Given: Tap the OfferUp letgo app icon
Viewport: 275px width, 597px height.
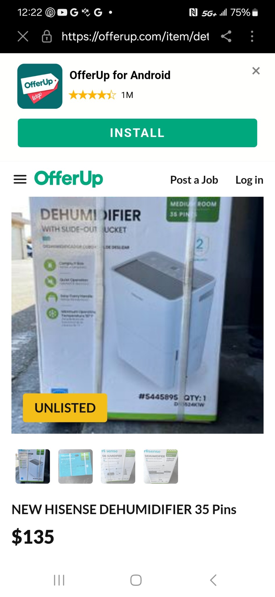Looking at the screenshot, I should (x=40, y=86).
